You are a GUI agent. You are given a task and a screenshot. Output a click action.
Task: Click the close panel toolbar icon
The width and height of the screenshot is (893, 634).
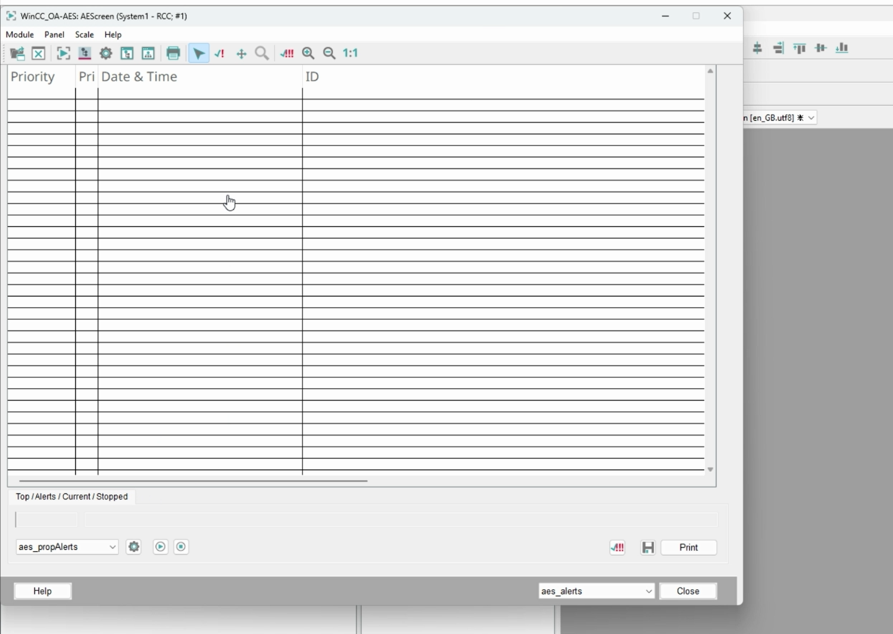(x=38, y=53)
